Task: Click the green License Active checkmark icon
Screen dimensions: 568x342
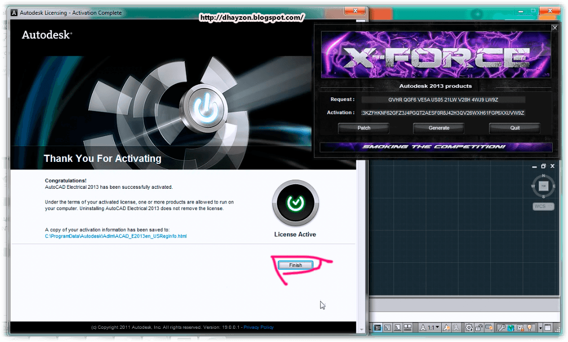Action: [295, 202]
